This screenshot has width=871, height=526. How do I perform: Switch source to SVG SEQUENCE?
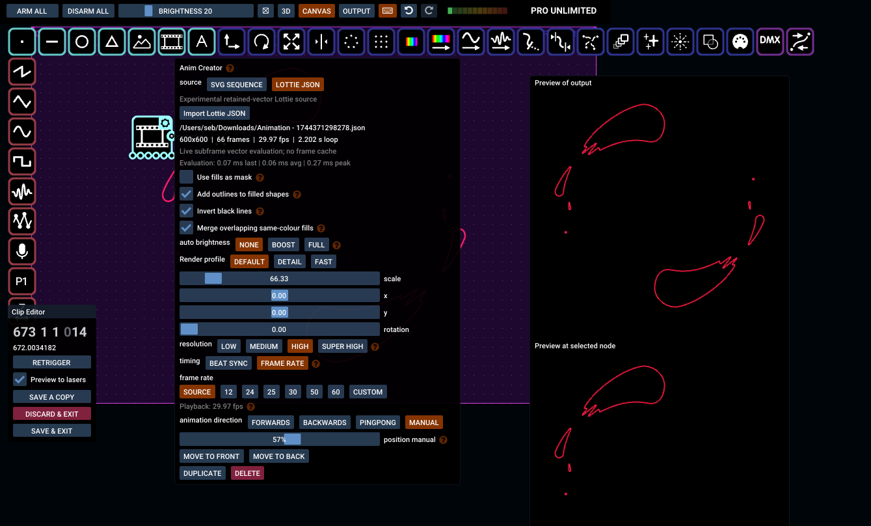(237, 85)
